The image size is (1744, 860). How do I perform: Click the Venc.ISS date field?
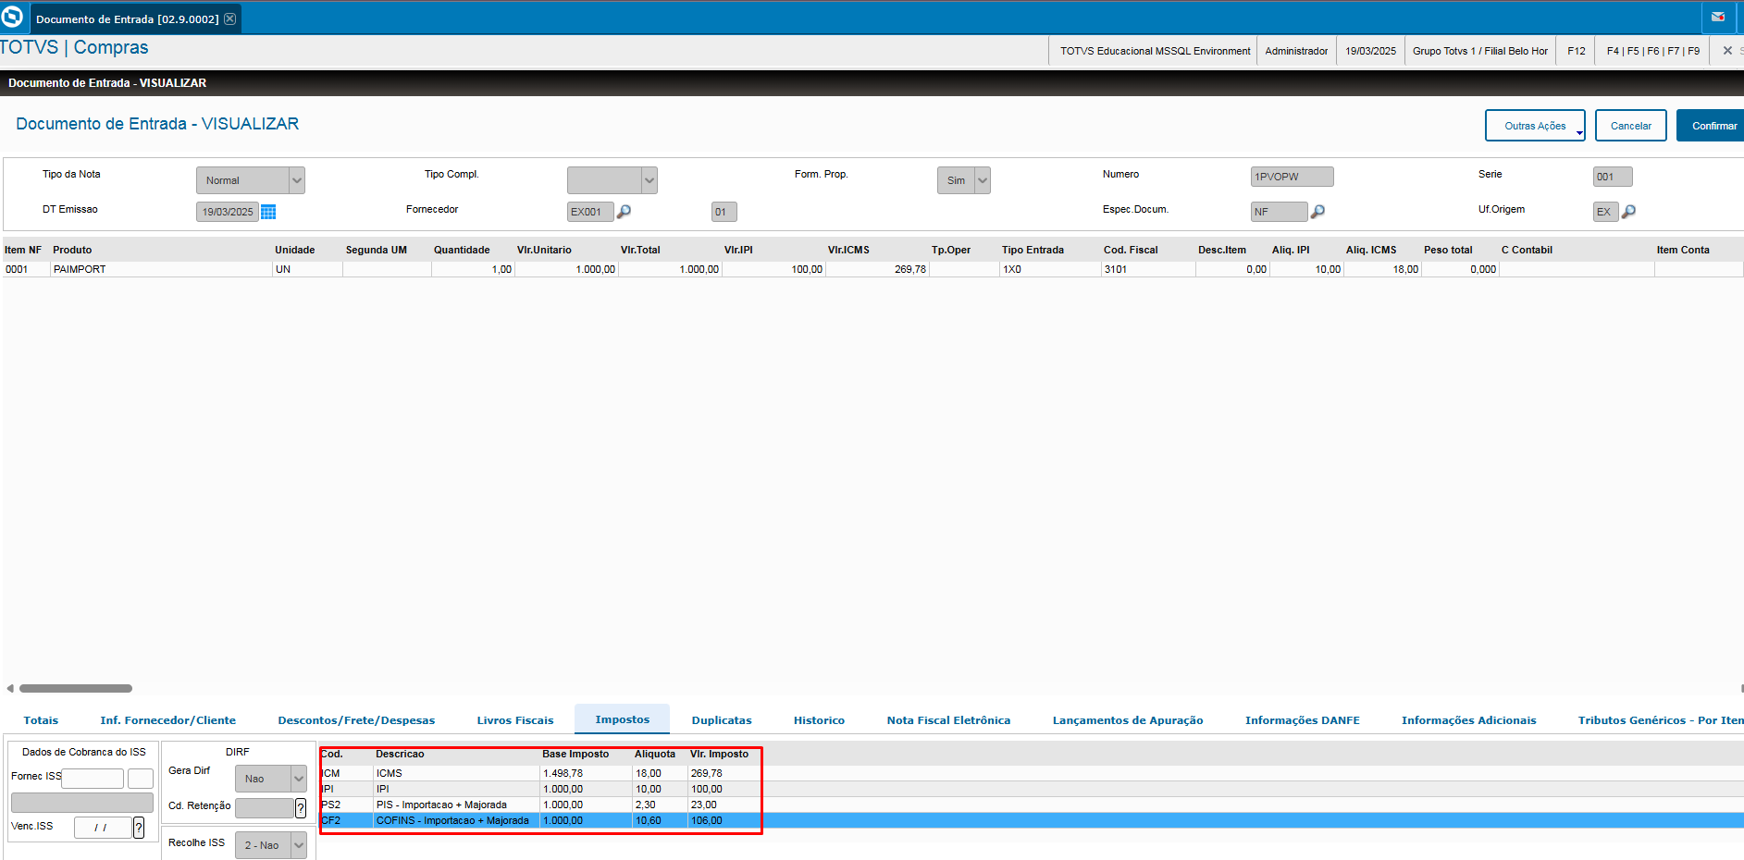tap(103, 828)
